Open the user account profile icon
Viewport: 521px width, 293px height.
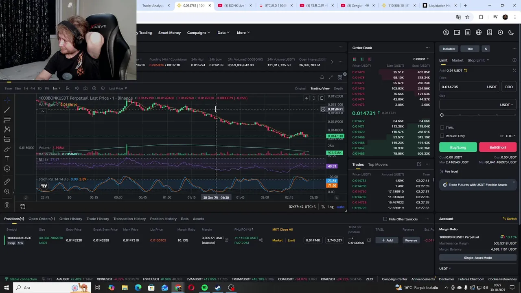click(446, 33)
